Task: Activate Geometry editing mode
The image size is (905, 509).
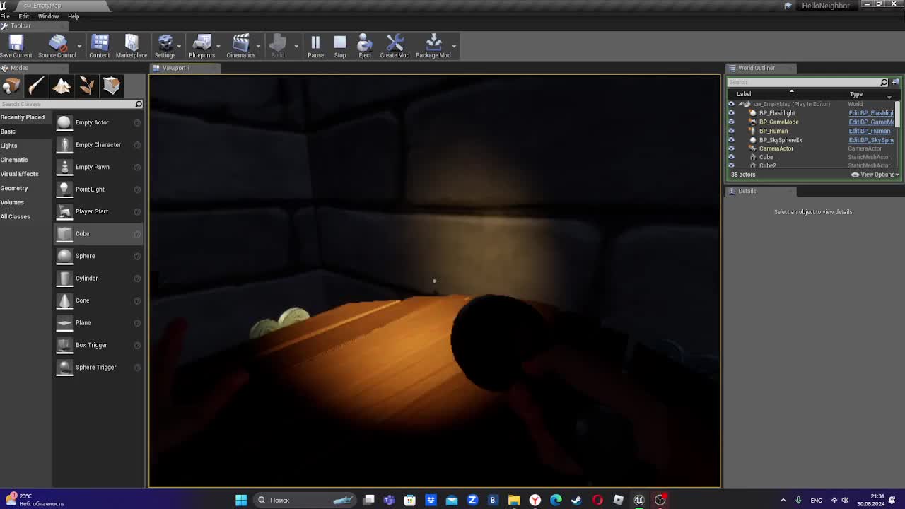Action: tap(111, 86)
